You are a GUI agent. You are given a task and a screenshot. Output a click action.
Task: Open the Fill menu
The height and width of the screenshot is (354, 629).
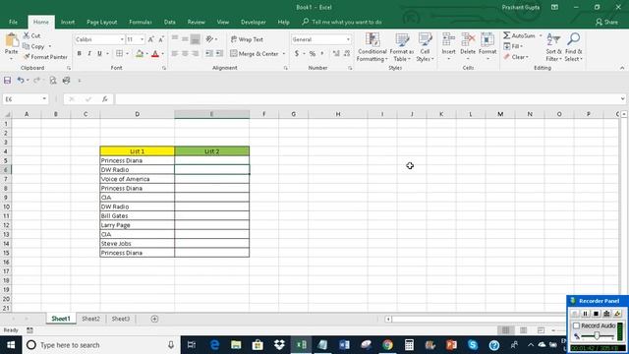coord(513,46)
